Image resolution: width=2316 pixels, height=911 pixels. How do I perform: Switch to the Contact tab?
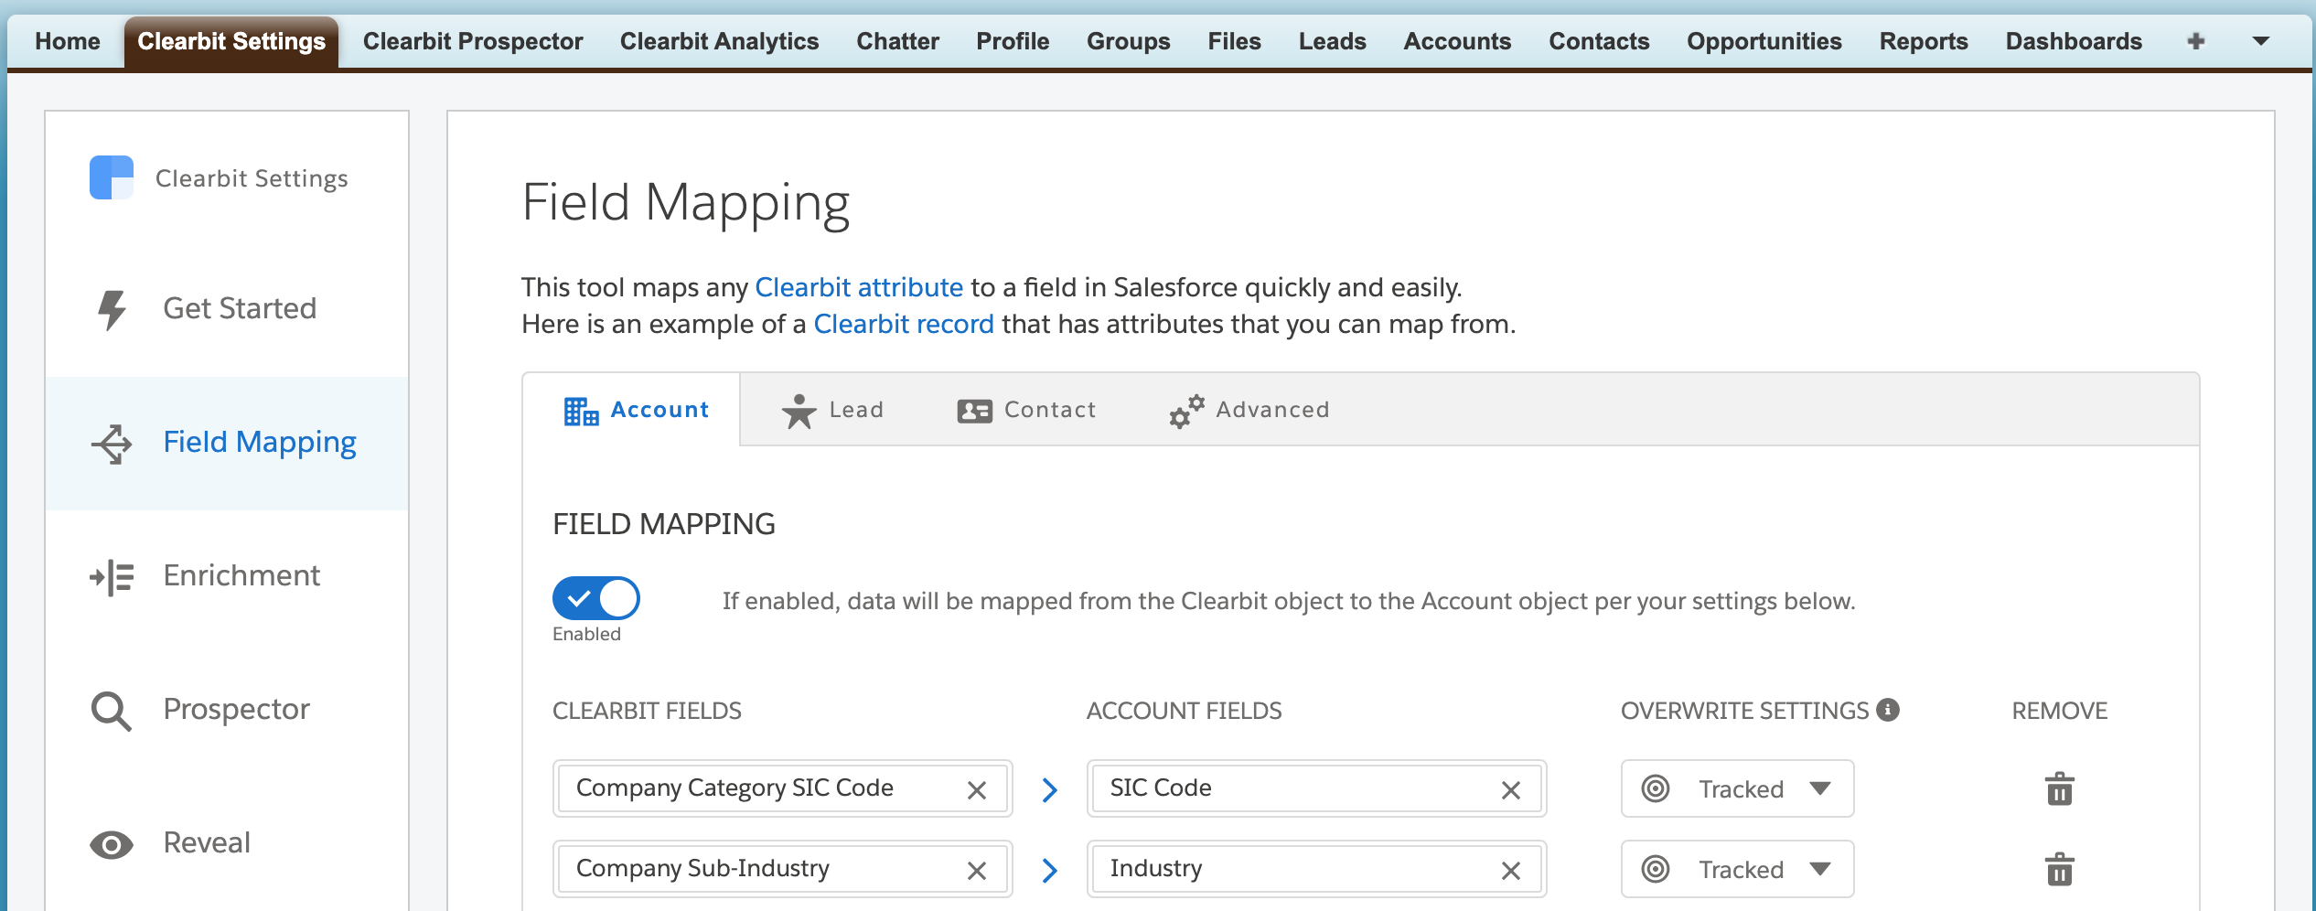click(x=1026, y=410)
